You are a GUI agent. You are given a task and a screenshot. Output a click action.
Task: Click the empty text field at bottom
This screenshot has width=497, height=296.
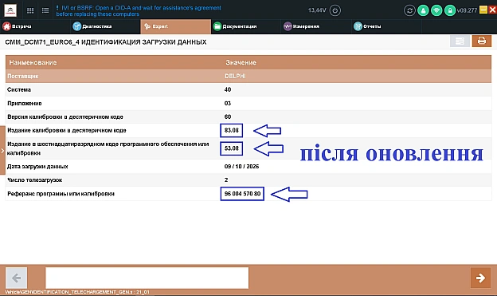point(147,278)
